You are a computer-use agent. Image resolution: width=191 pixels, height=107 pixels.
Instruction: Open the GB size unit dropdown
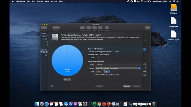[x=107, y=72]
